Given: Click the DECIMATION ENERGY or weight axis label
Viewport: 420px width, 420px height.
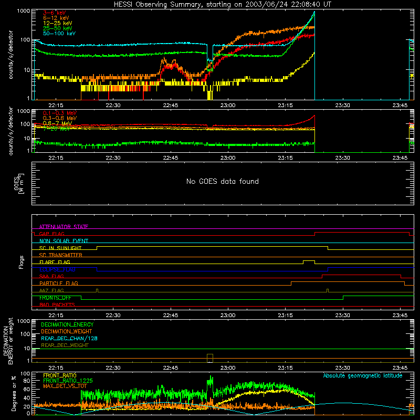Looking at the screenshot, I should pyautogui.click(x=8, y=341).
